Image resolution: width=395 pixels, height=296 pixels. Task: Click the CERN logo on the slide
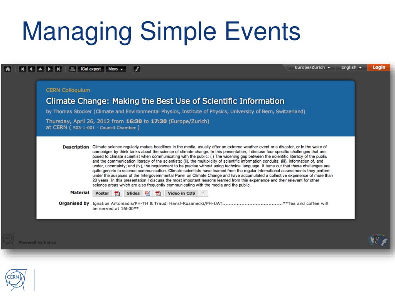[x=16, y=280]
